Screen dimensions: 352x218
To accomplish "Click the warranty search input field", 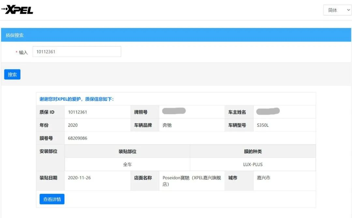I will click(77, 51).
